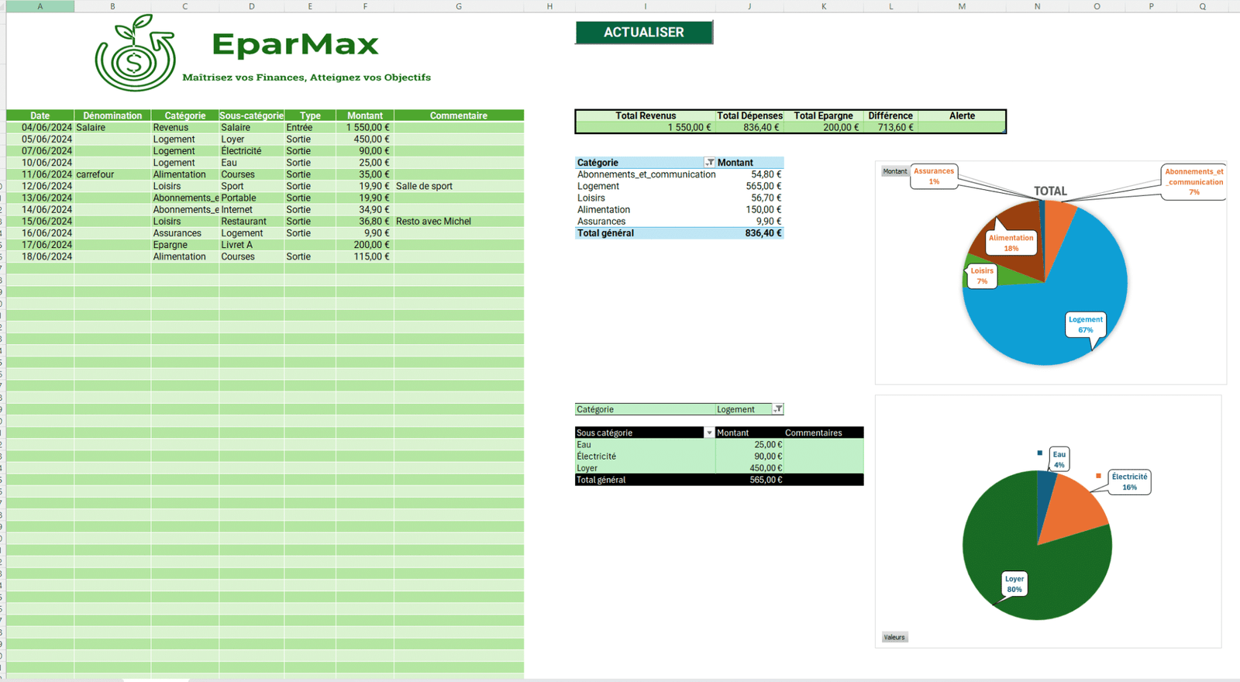Select the Différence value 713,60 €
This screenshot has height=682, width=1240.
[890, 127]
